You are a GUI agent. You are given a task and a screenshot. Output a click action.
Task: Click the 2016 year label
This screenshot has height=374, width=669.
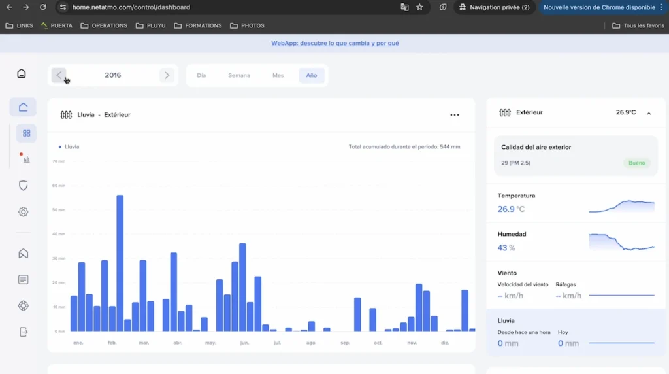[x=112, y=75]
